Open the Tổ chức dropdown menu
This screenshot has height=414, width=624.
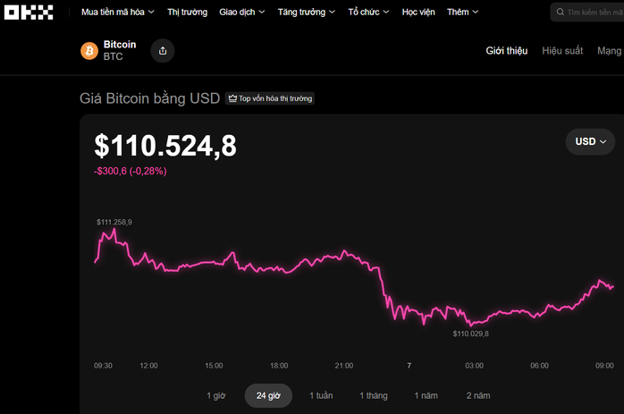369,13
